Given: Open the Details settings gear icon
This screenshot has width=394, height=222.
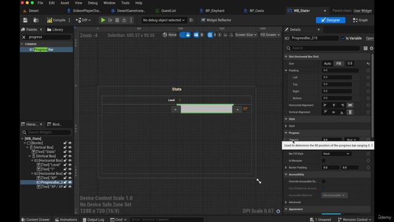Looking at the screenshot, I should (371, 48).
